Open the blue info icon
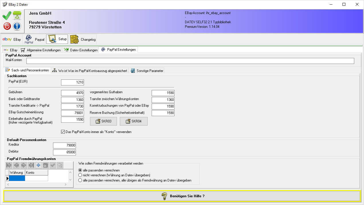This screenshot has height=205, width=364. (x=17, y=26)
